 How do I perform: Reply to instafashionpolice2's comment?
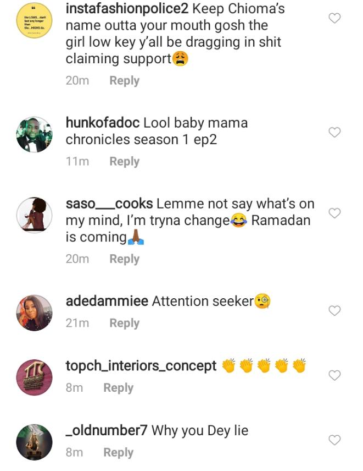pos(124,80)
